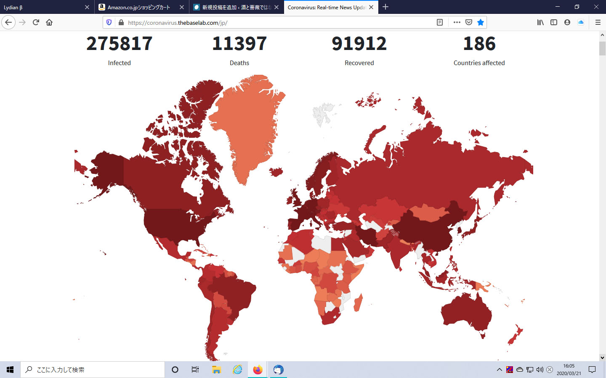Image resolution: width=606 pixels, height=378 pixels.
Task: Open Windows Start menu
Action: (x=10, y=370)
